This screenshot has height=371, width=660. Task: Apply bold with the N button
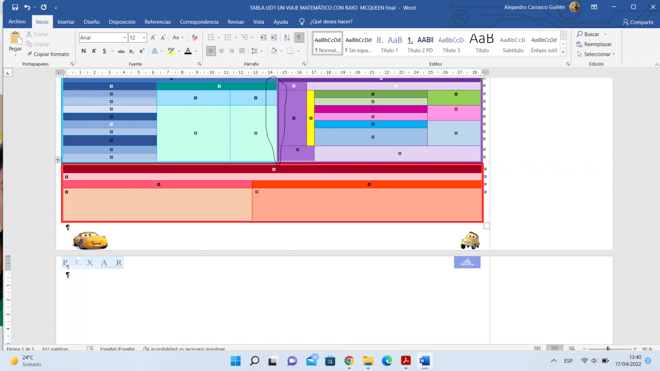pyautogui.click(x=84, y=51)
